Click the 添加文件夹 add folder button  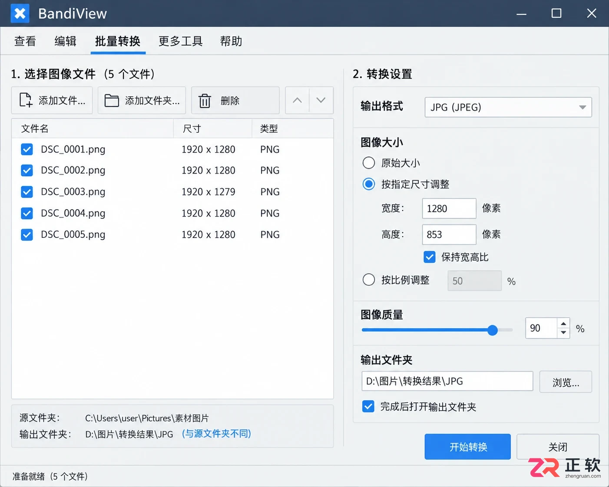[x=142, y=100]
